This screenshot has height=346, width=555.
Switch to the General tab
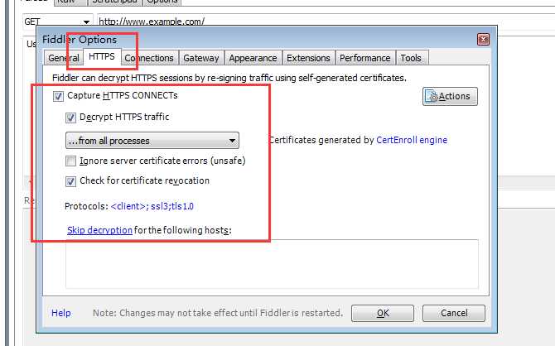tap(64, 58)
